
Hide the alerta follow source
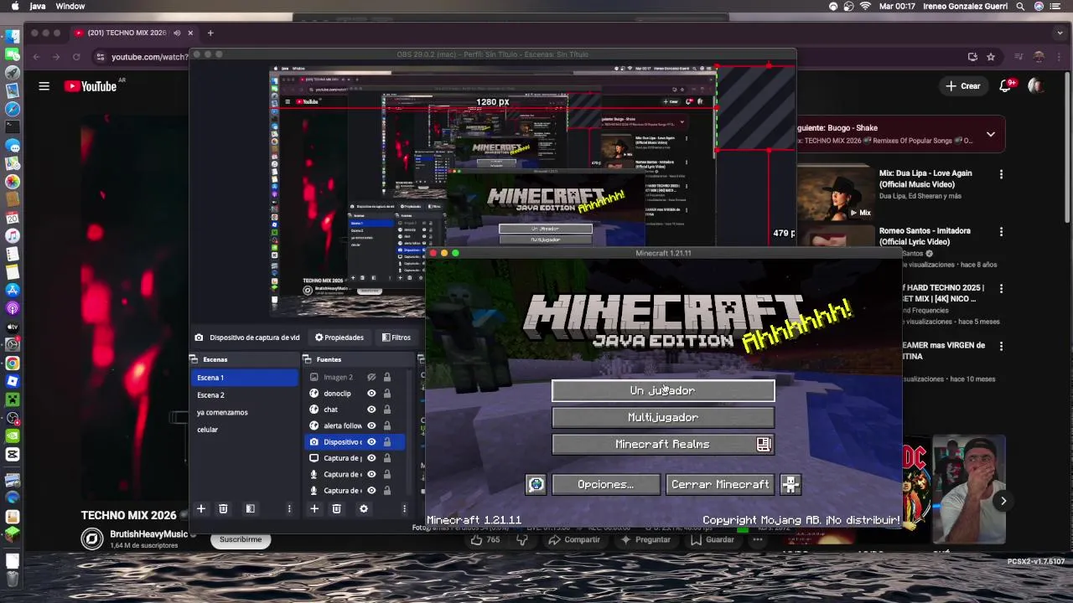tap(371, 426)
